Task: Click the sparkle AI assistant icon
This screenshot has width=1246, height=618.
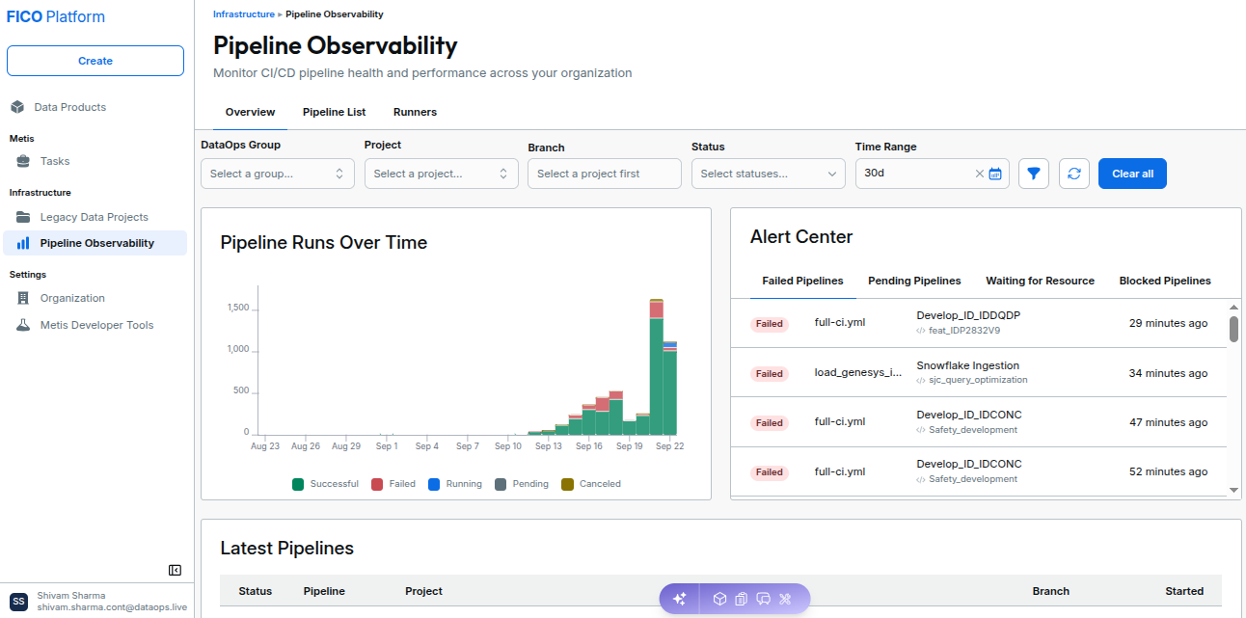Action: click(x=679, y=599)
